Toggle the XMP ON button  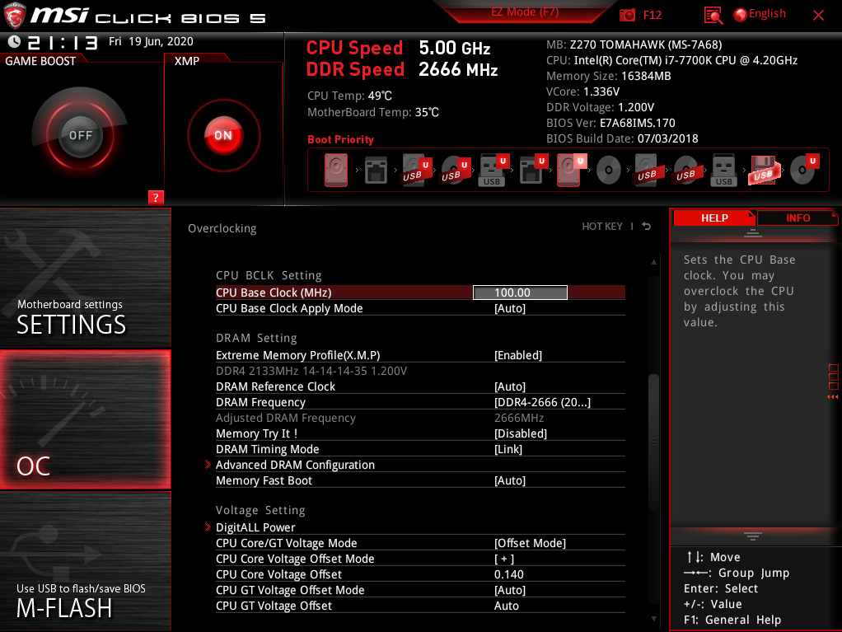click(223, 135)
